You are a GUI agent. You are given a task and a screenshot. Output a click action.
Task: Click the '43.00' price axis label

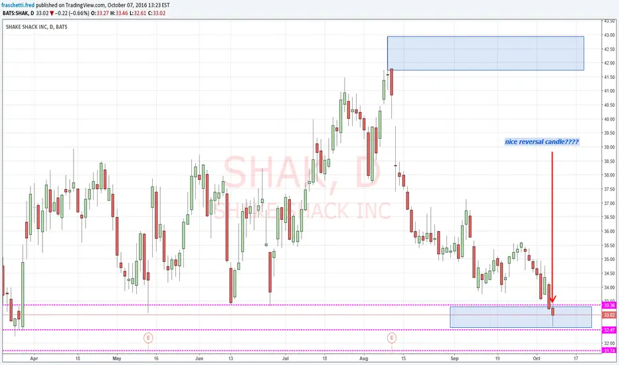[x=609, y=35]
